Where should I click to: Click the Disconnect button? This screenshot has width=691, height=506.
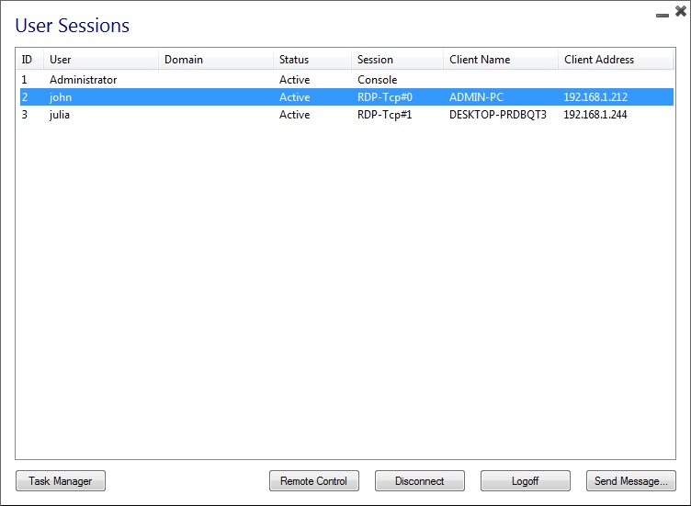tap(420, 480)
